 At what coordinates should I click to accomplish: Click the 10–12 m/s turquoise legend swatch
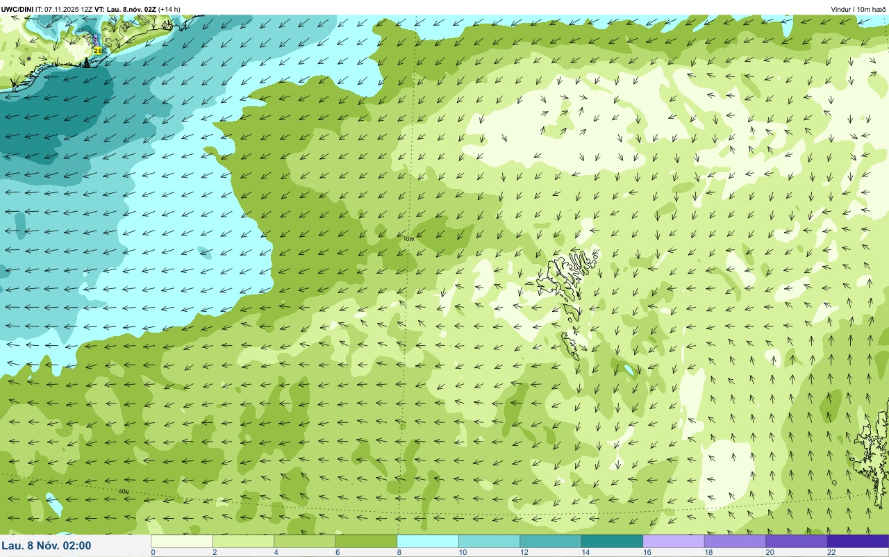coord(489,541)
